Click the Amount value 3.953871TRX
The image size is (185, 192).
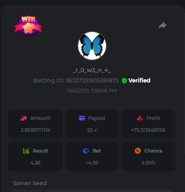coord(35,130)
